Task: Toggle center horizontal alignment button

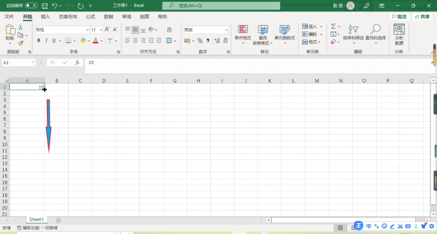Action: click(x=135, y=41)
